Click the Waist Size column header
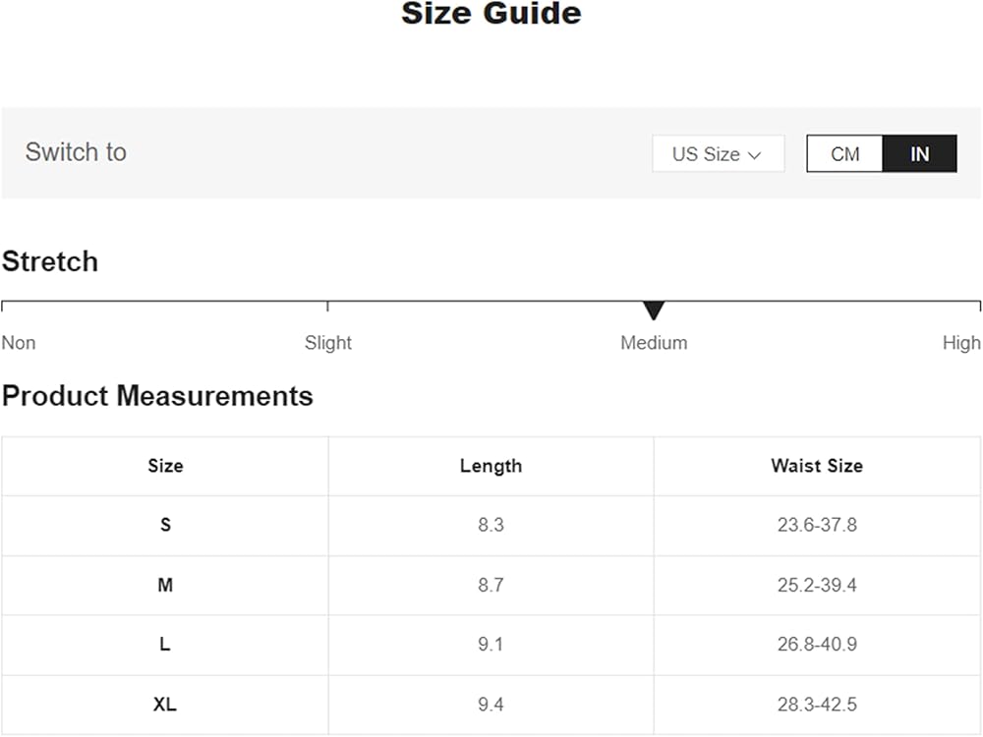The width and height of the screenshot is (983, 737). (x=817, y=466)
